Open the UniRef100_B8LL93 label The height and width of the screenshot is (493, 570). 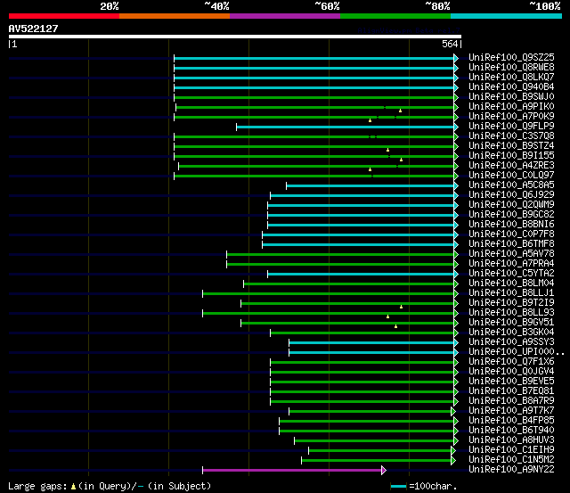click(x=511, y=313)
